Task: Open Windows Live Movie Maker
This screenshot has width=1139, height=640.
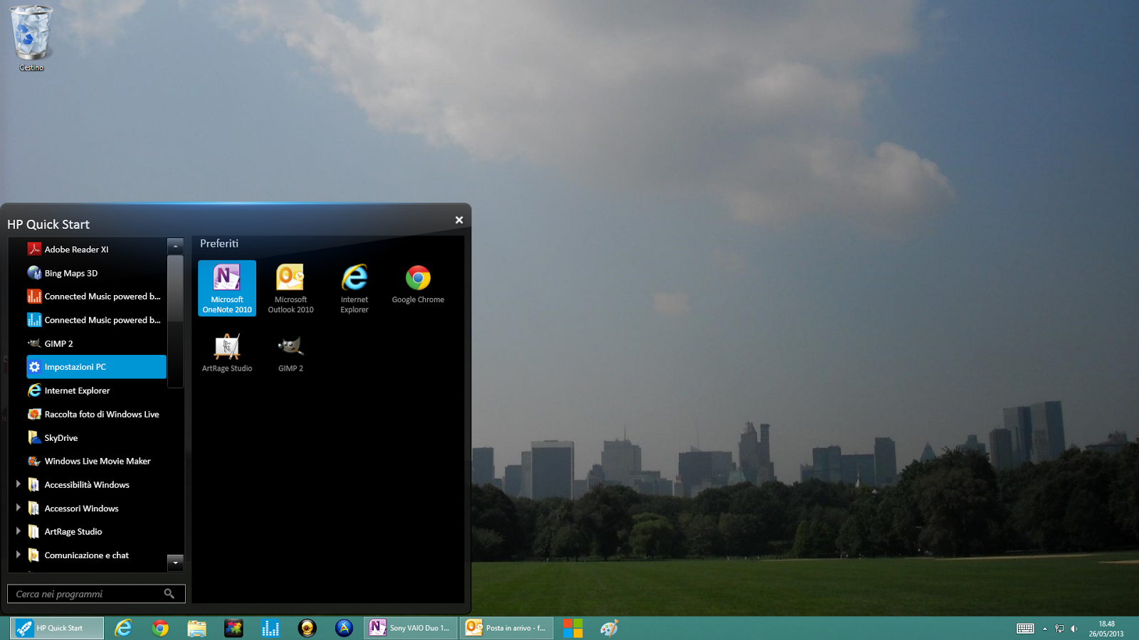Action: [96, 461]
